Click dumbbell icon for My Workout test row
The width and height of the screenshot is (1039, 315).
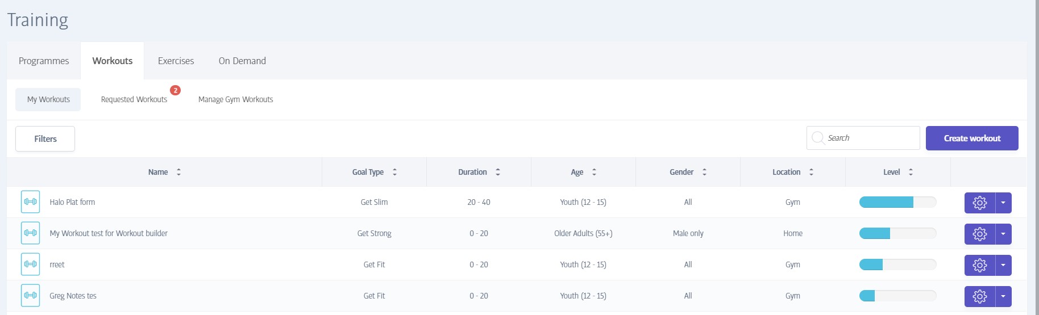pos(31,233)
